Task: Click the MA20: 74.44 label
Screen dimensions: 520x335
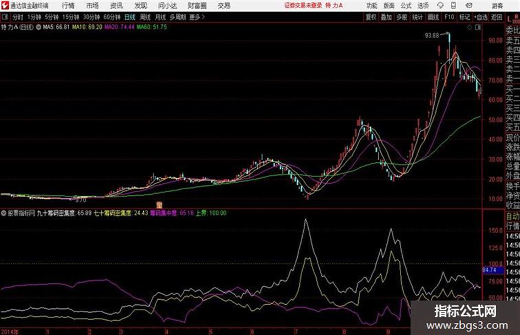Action: pyautogui.click(x=119, y=27)
